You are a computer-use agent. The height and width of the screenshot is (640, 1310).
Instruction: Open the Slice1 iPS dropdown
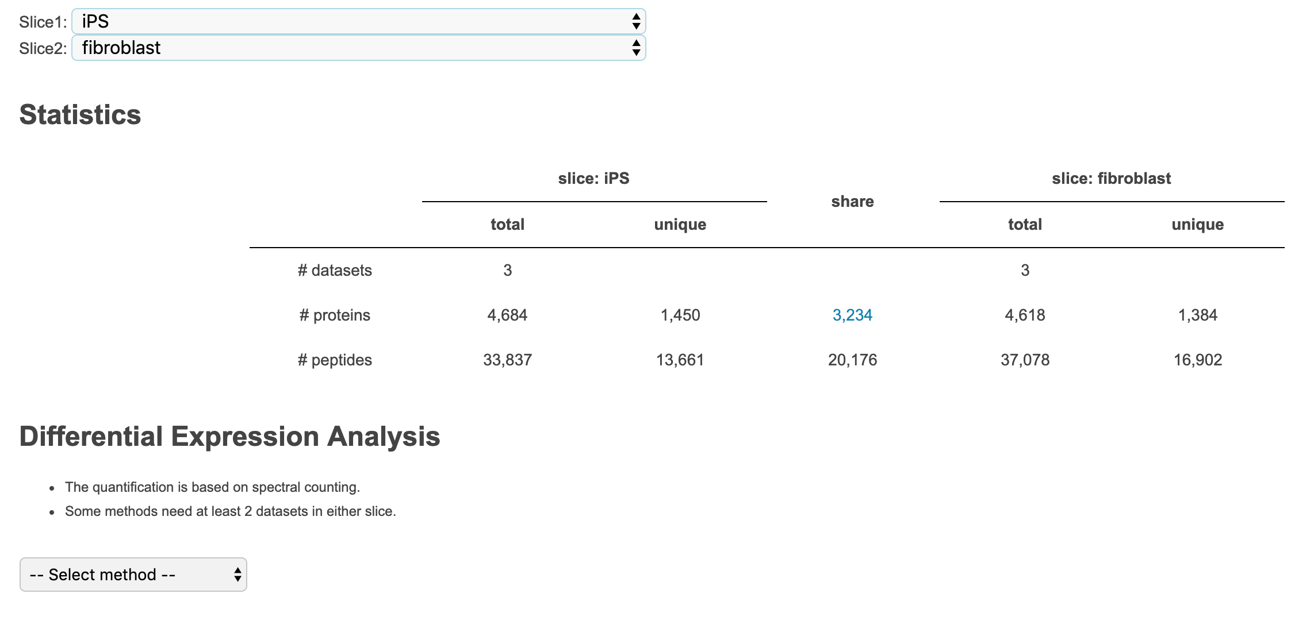(x=358, y=22)
